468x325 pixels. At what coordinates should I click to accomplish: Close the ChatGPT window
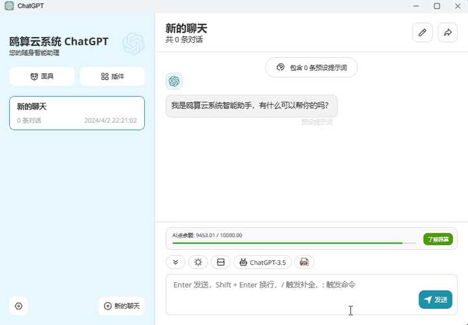pos(458,6)
